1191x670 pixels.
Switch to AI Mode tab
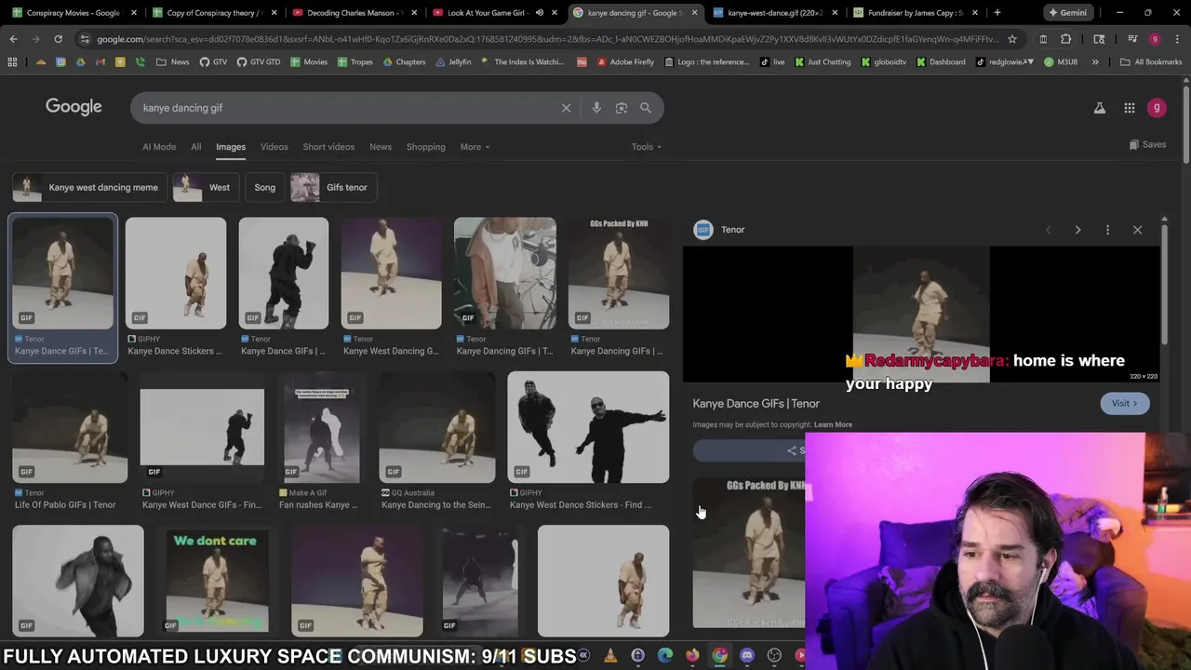point(159,147)
